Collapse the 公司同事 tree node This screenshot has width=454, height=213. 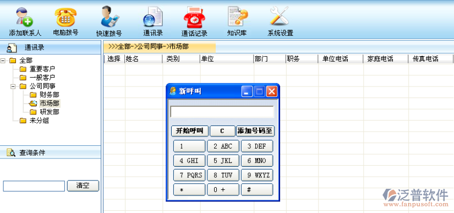(13, 86)
